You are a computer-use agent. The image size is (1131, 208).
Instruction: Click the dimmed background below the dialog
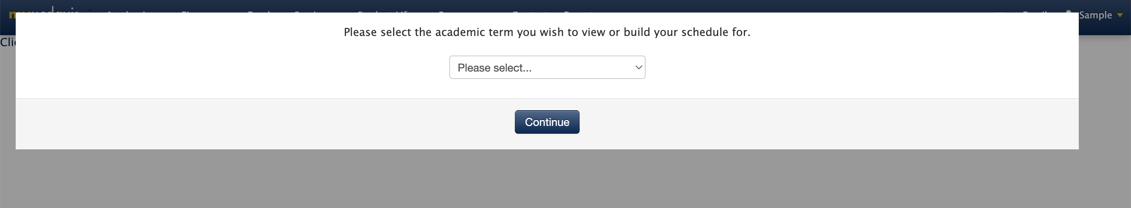pyautogui.click(x=565, y=179)
